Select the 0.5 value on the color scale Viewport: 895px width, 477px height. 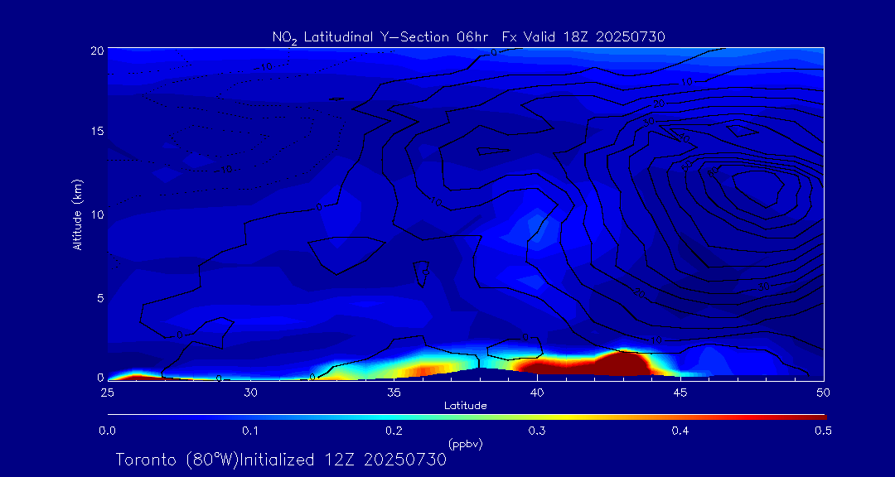(x=823, y=431)
